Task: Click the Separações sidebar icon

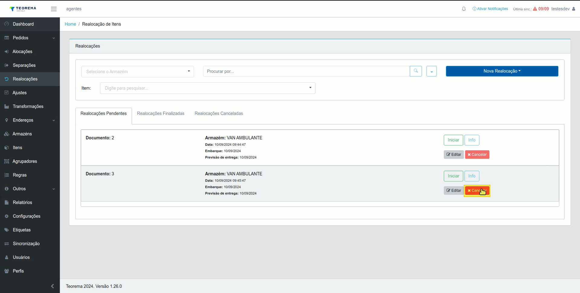Action: 7,65
